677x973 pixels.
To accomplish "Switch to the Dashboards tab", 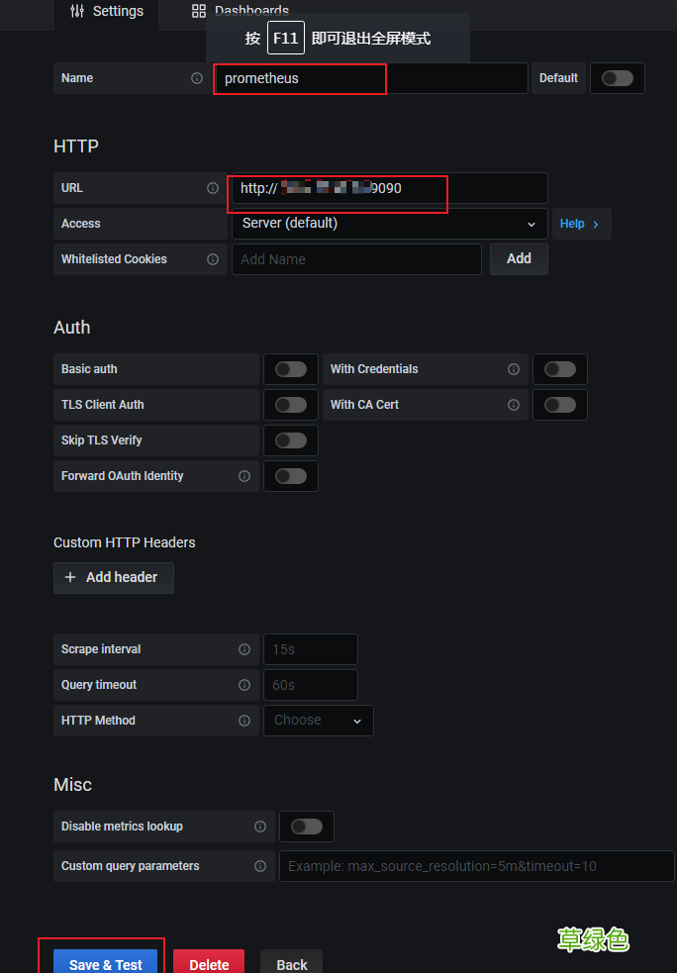I will click(241, 12).
